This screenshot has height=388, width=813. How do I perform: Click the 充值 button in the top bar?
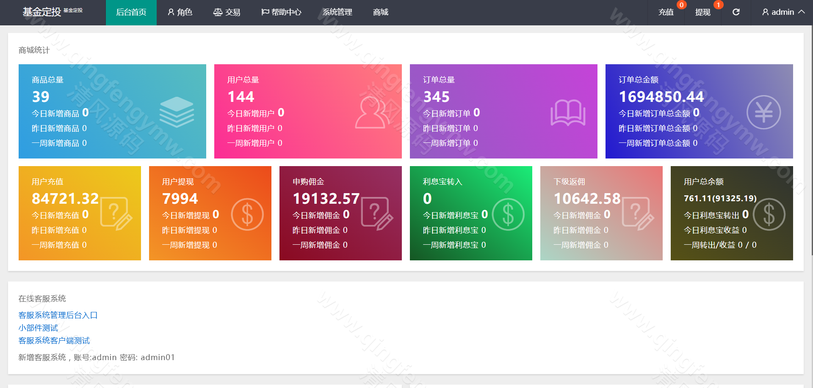point(666,12)
